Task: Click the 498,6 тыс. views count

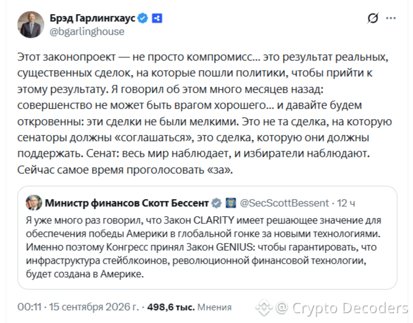Action: (171, 307)
